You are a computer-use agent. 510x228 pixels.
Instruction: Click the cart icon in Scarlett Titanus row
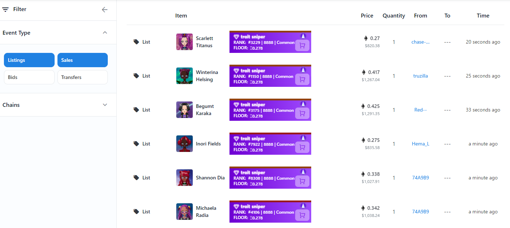coord(302,46)
